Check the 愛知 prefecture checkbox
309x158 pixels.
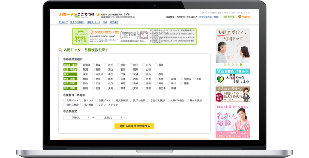(x=81, y=79)
